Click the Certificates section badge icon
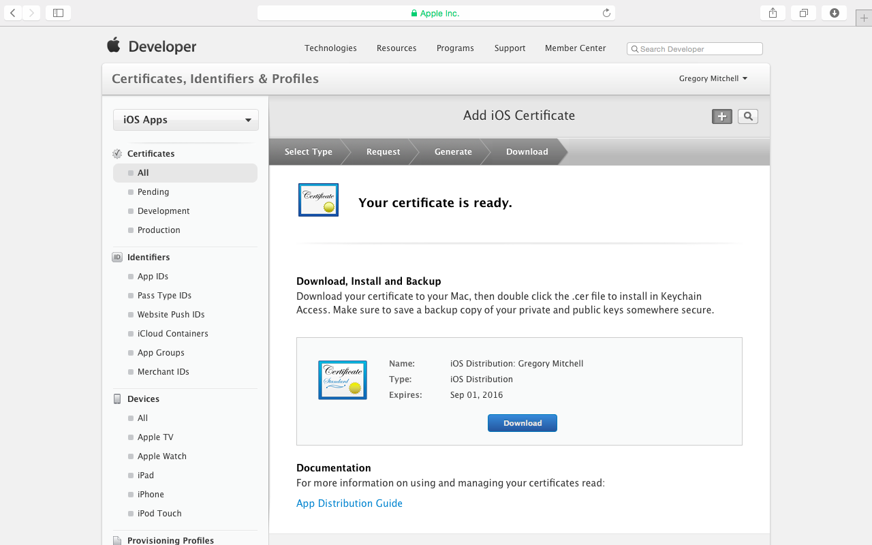 point(117,154)
